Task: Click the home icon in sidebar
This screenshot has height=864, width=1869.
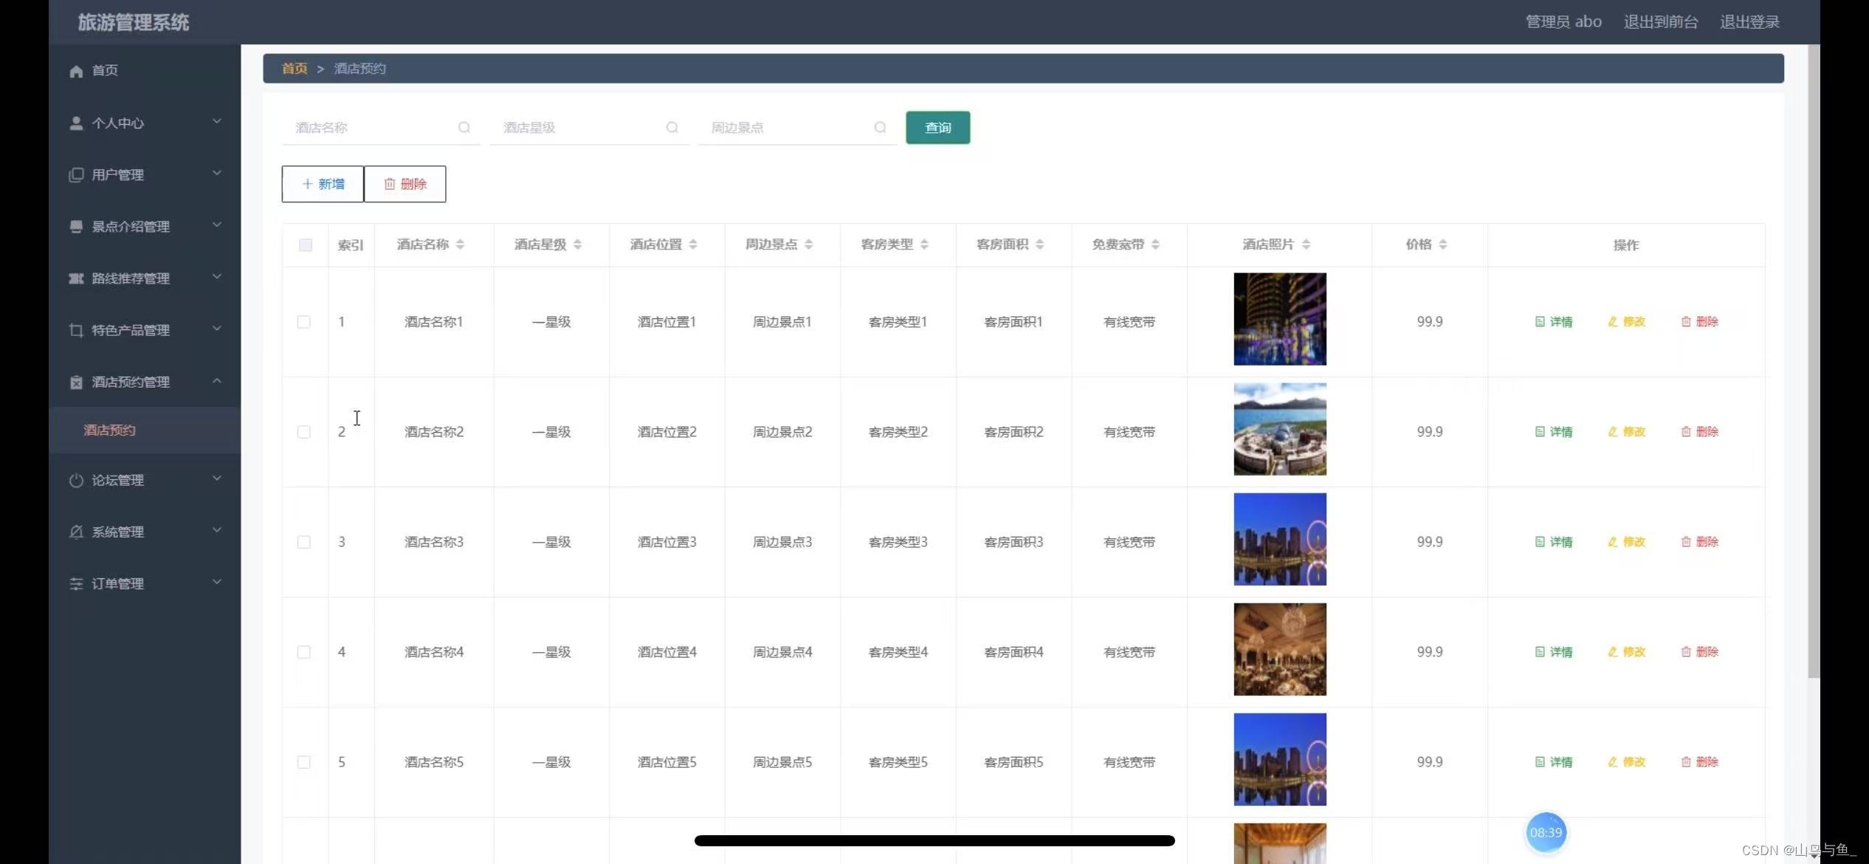Action: [76, 71]
